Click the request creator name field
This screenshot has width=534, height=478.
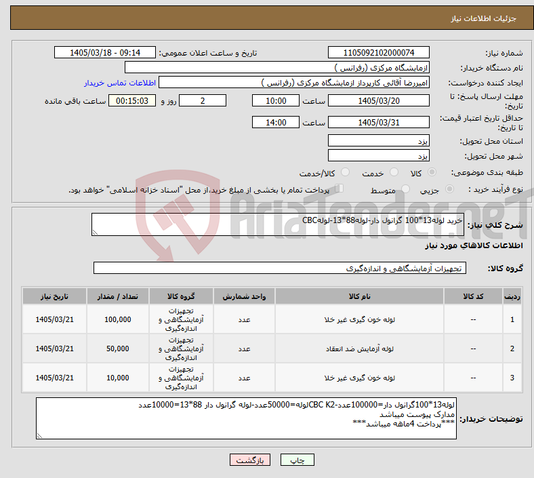[294, 83]
